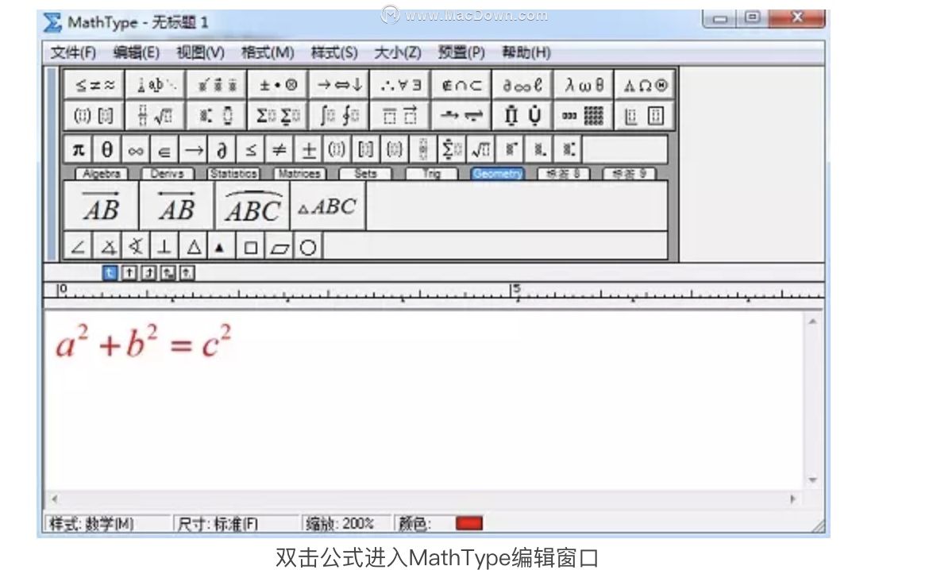Open the 格式(M) menu

pos(268,52)
